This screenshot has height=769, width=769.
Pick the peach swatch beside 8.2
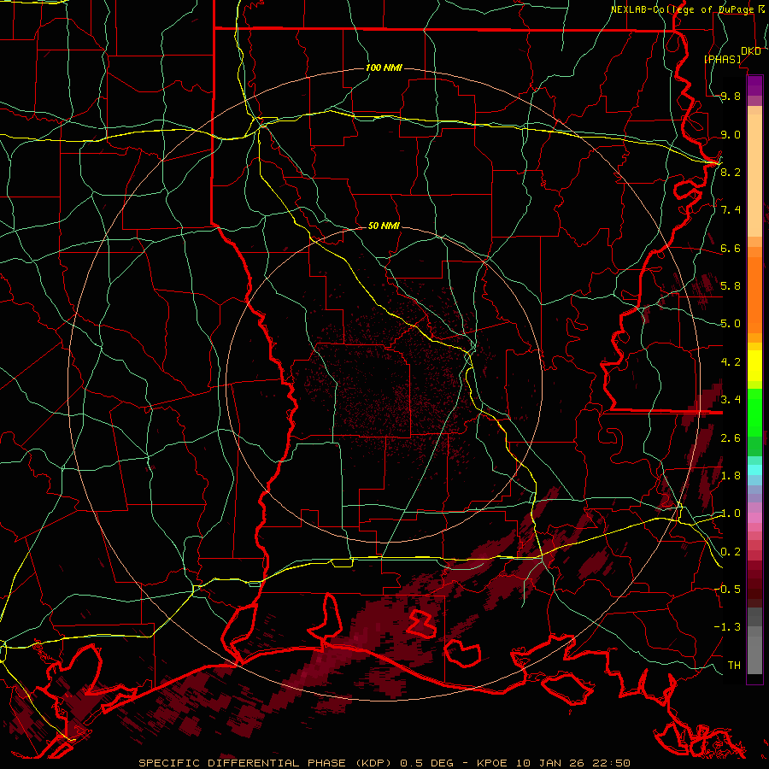click(x=754, y=175)
